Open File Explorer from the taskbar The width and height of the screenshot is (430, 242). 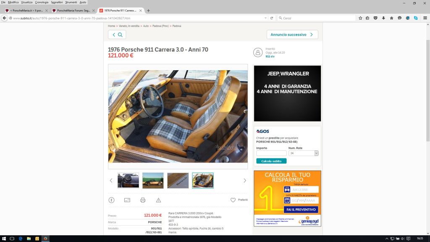coord(29,239)
